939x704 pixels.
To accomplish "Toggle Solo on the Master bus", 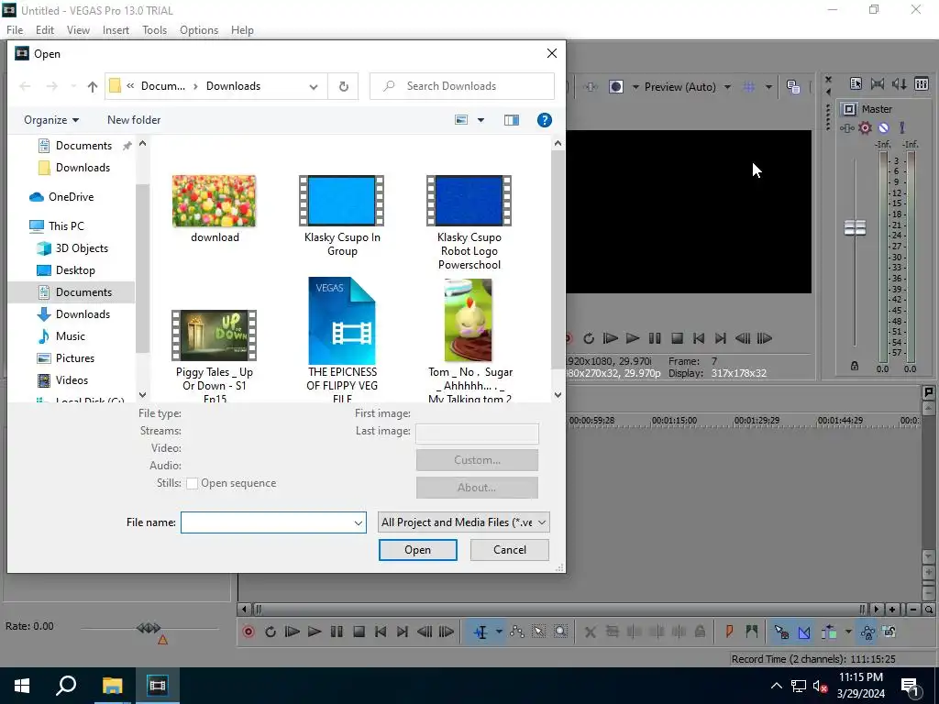I will [x=902, y=127].
